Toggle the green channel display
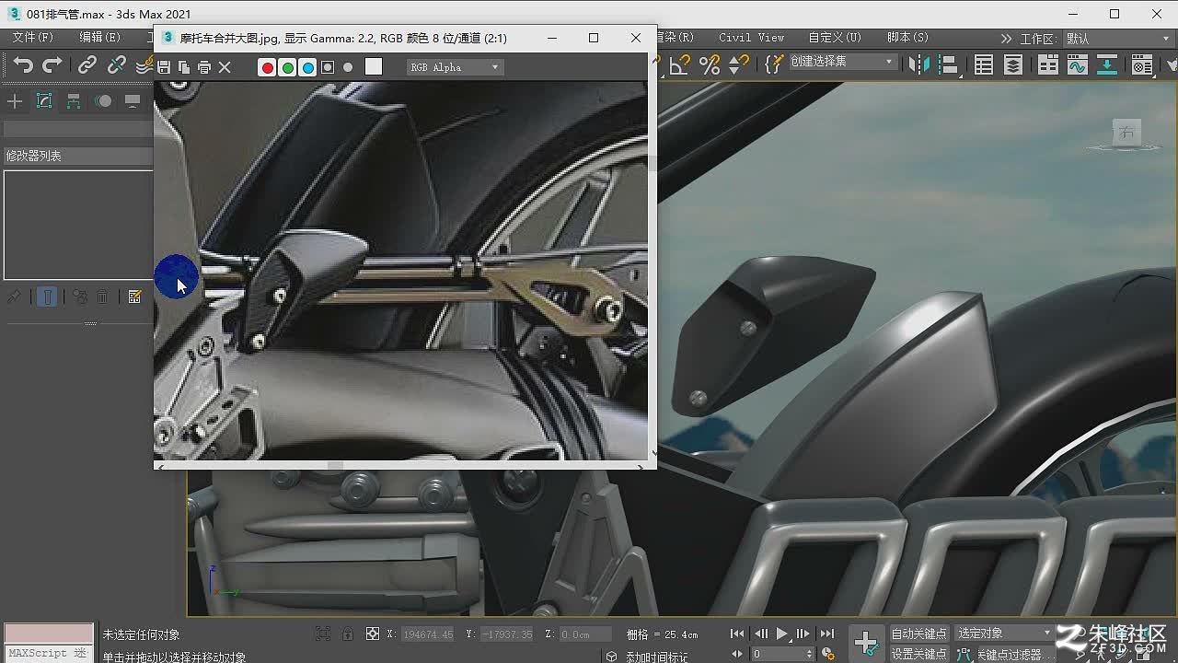Image resolution: width=1178 pixels, height=663 pixels. point(287,67)
